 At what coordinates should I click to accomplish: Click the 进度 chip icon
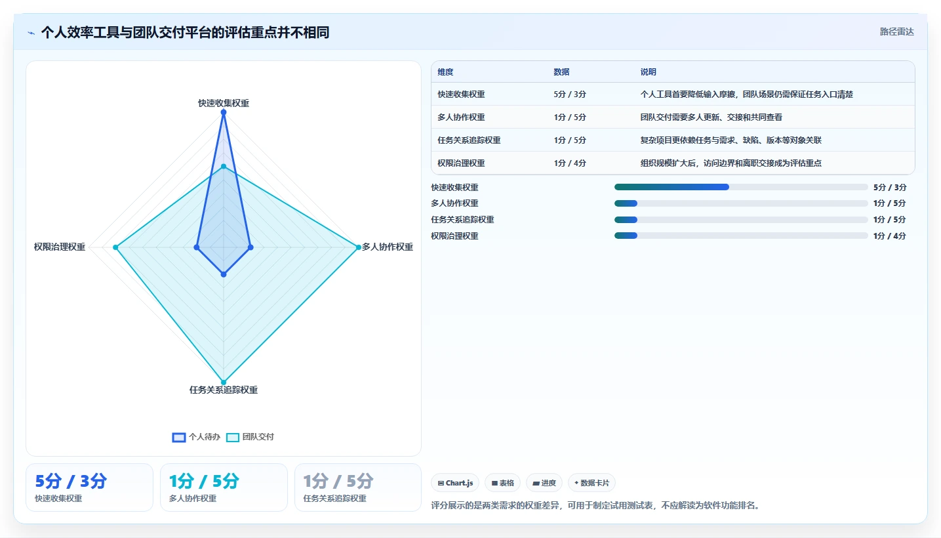point(536,483)
